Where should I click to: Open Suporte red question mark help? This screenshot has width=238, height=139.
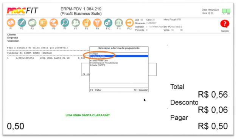pyautogui.click(x=225, y=24)
